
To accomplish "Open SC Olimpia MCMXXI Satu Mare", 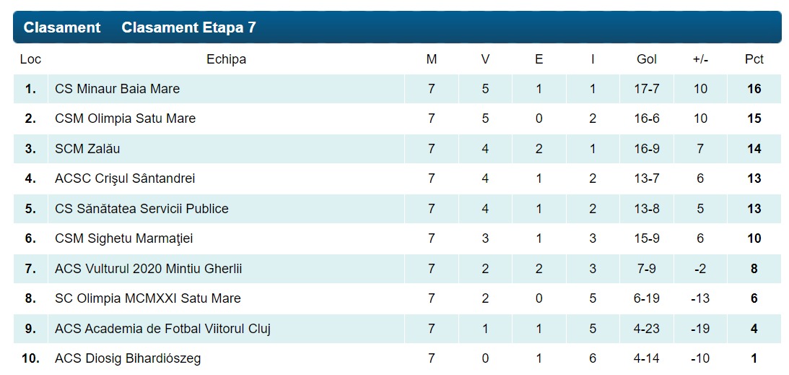I will 147,298.
